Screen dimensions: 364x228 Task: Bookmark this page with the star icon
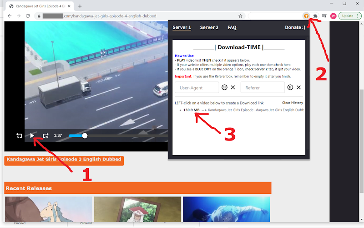[x=240, y=16]
